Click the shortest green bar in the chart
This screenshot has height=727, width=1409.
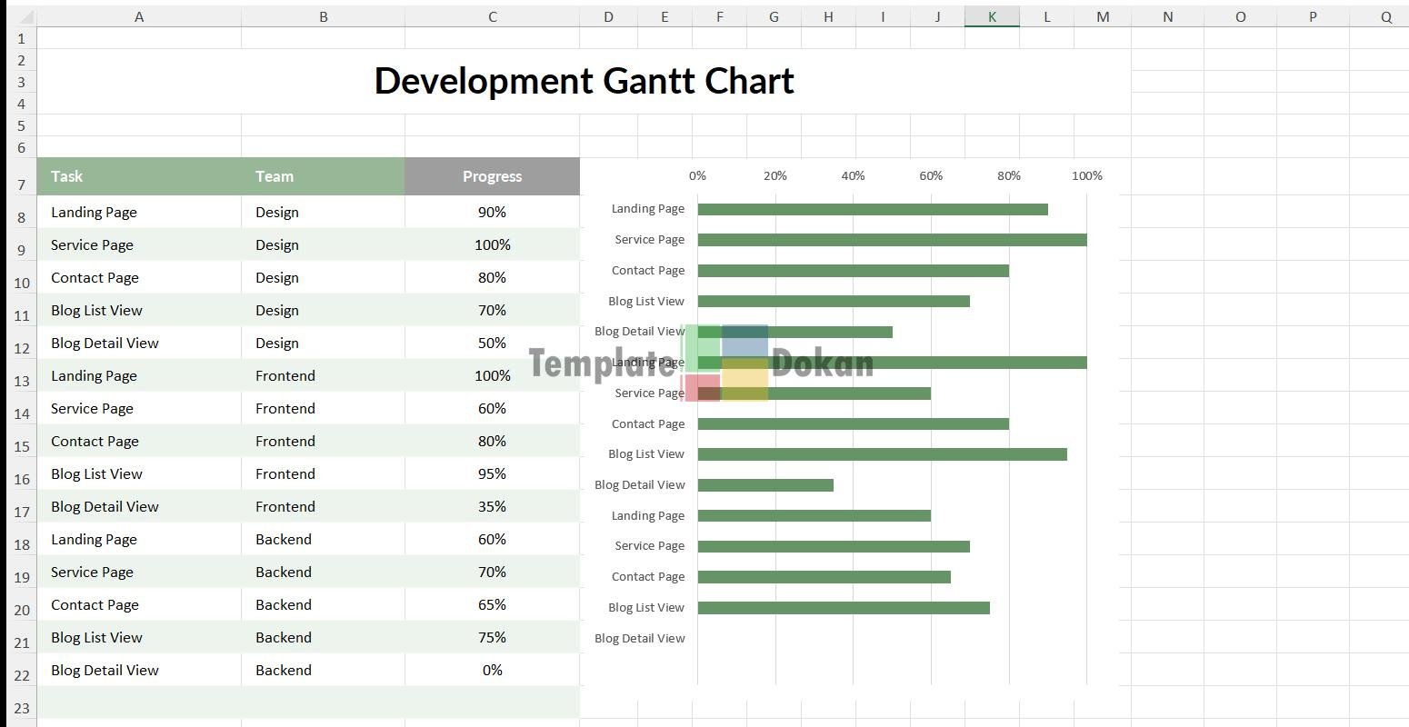coord(764,485)
